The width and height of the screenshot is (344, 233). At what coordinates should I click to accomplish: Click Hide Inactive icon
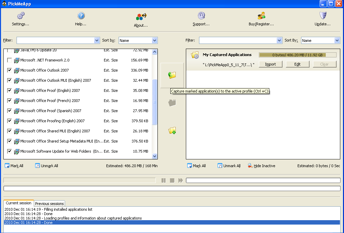tap(250, 166)
